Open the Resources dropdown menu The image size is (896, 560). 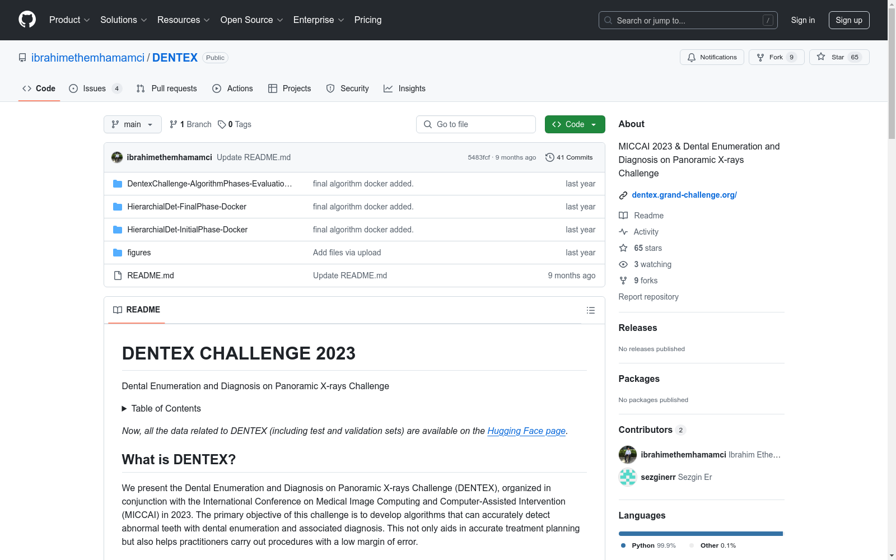(x=184, y=20)
